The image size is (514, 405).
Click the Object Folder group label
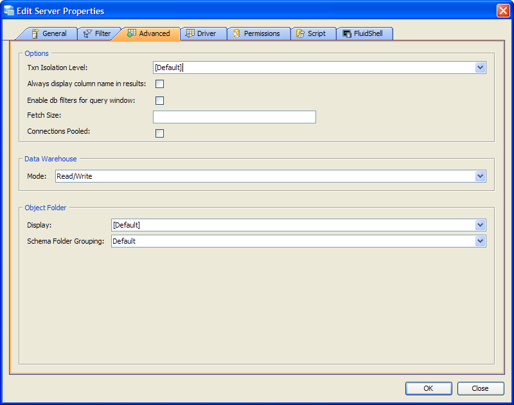tap(45, 208)
